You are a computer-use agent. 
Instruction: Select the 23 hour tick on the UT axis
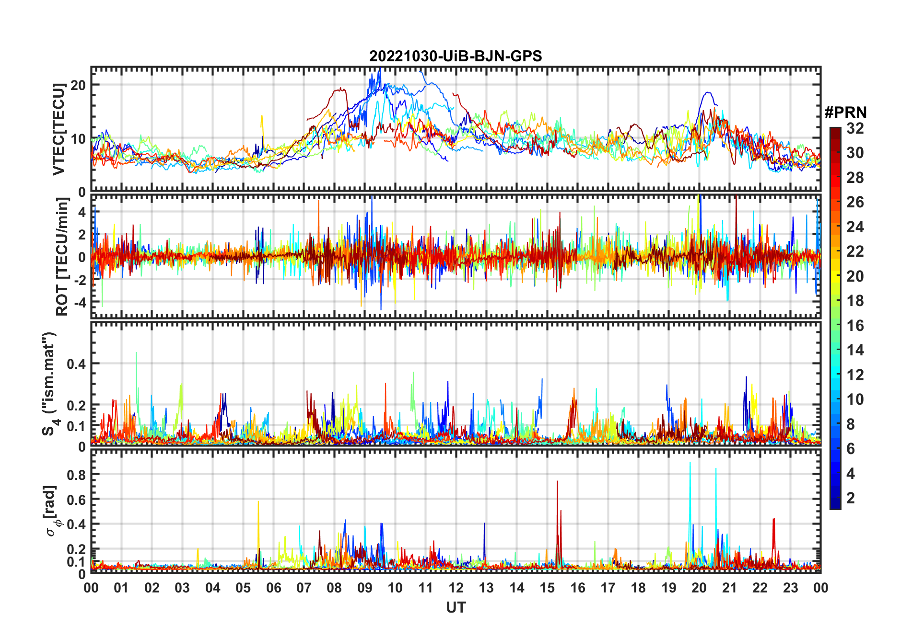[x=790, y=588]
